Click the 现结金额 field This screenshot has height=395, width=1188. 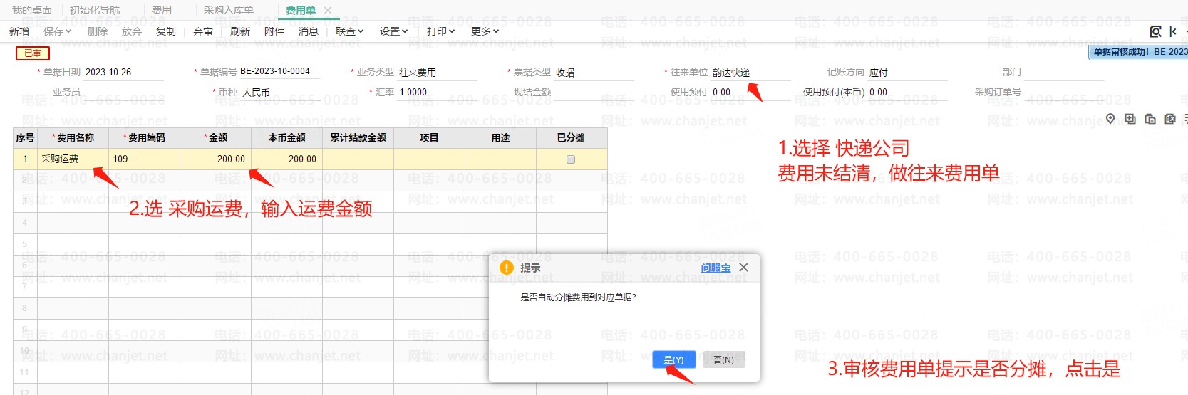point(594,93)
